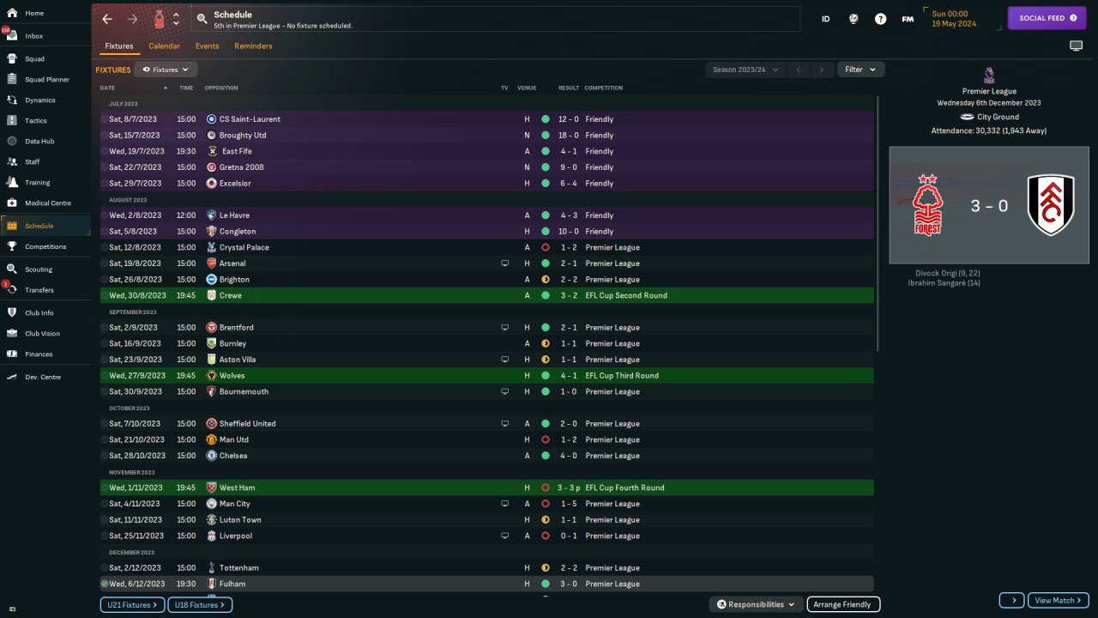
Task: Click the FM menu icon
Action: pos(908,18)
